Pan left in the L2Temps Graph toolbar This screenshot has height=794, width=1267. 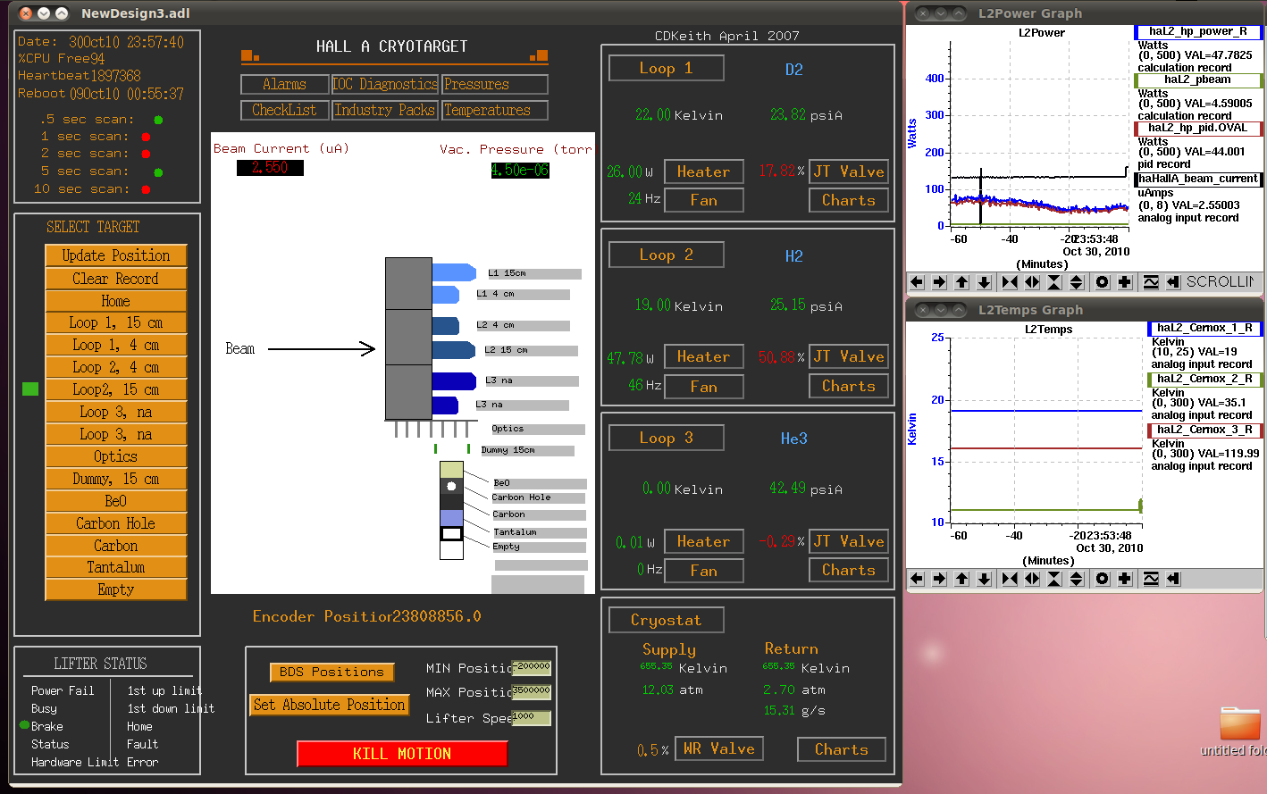(917, 579)
